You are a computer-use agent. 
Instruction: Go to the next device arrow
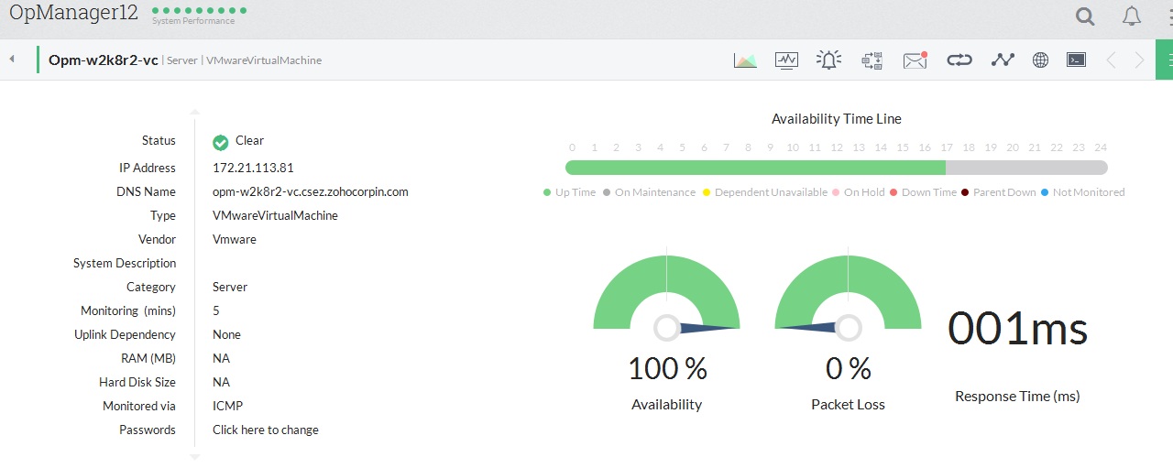tap(1139, 60)
